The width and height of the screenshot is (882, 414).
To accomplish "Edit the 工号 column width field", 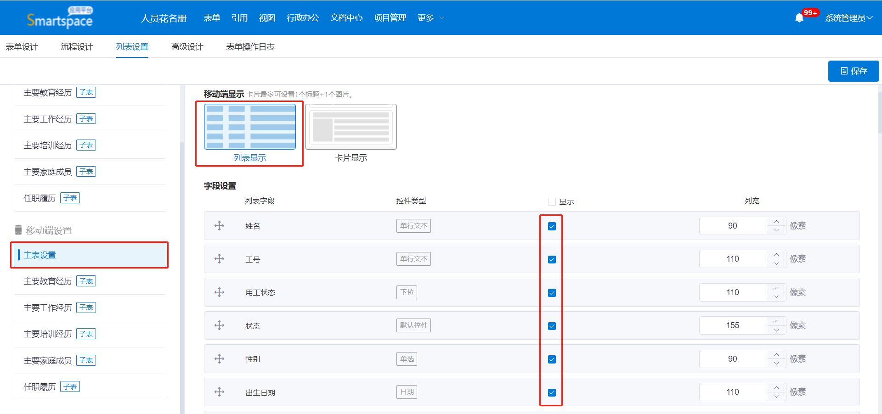I will pos(733,259).
